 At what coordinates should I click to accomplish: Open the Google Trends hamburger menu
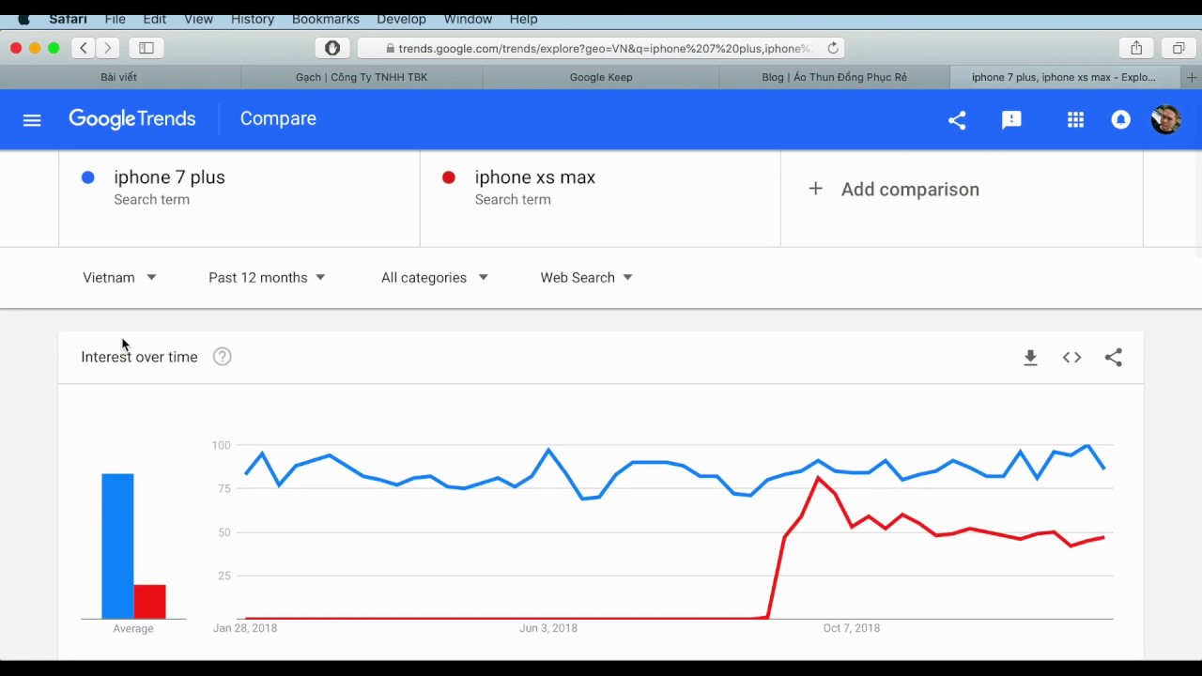pyautogui.click(x=32, y=120)
